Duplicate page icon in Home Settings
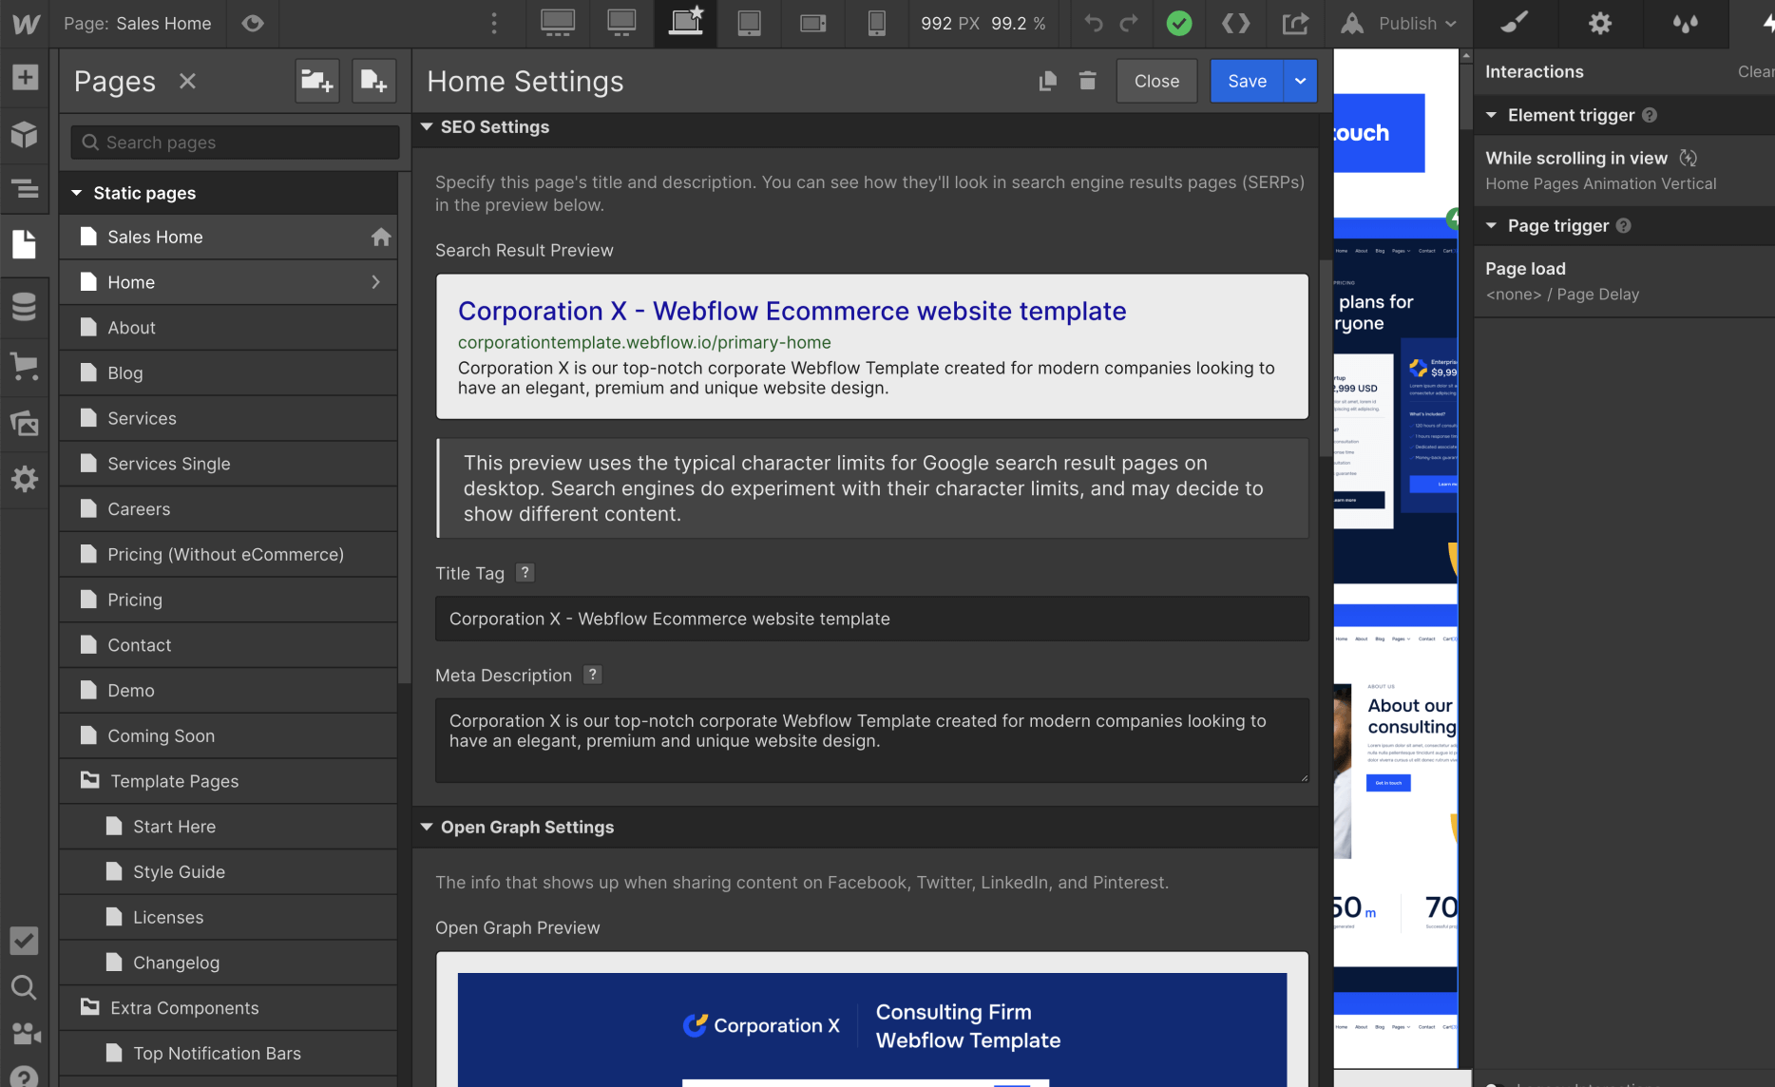Screen dimensions: 1775x1087 (x=1048, y=82)
